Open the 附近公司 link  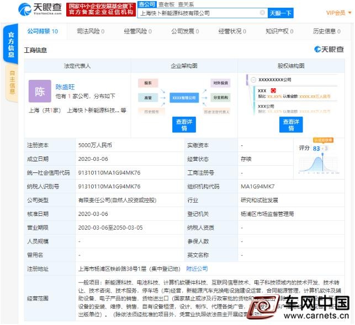197,269
